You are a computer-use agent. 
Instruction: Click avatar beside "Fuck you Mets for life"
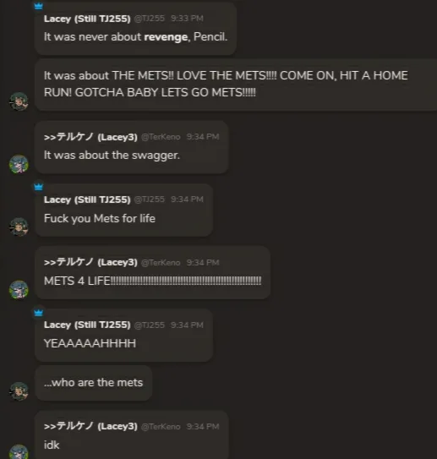tap(19, 227)
